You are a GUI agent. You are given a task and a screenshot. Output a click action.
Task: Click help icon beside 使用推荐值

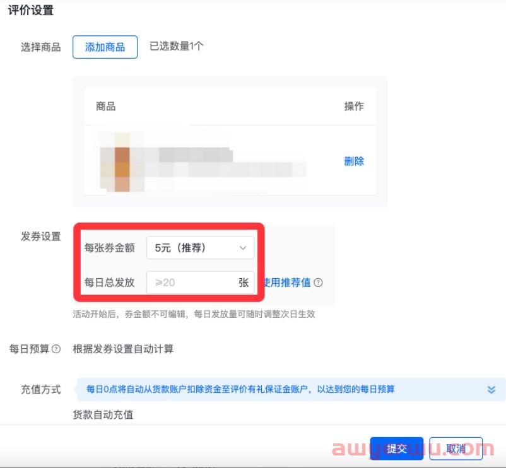click(x=318, y=283)
